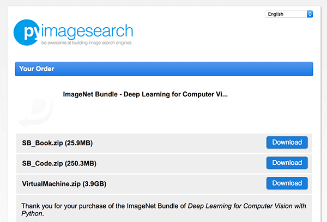This screenshot has width=327, height=222.
Task: Click the VirtualMachine.zip file name
Action: [x=51, y=184]
